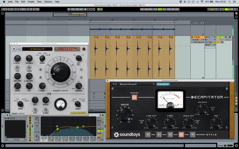Open the Echobode preset menu arrow
239x149 pixels.
tap(14, 49)
